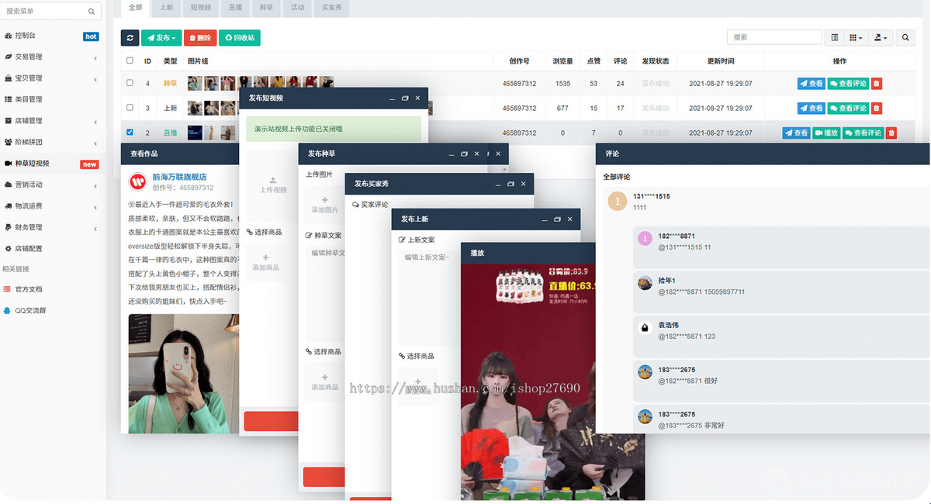Open the columns grid dropdown

pyautogui.click(x=855, y=37)
